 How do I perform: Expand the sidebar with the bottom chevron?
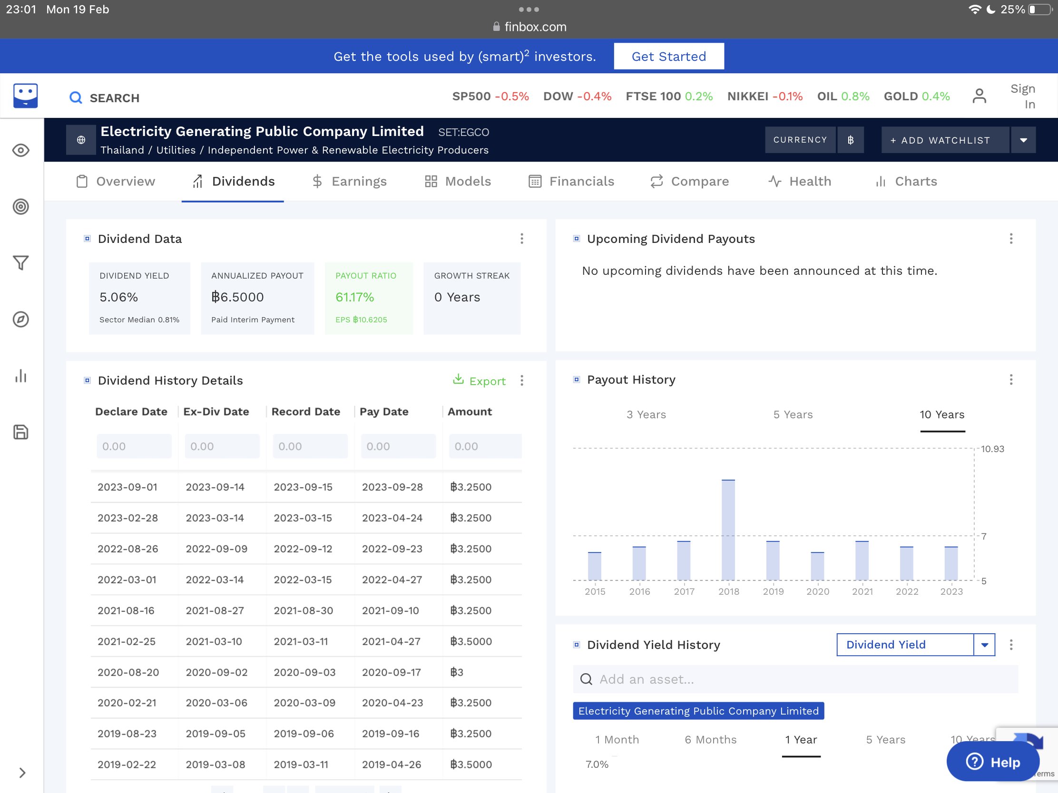[22, 773]
